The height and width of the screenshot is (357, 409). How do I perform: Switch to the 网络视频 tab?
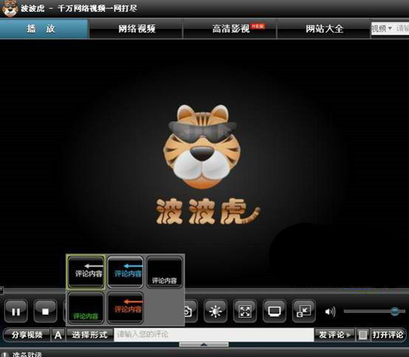[137, 29]
